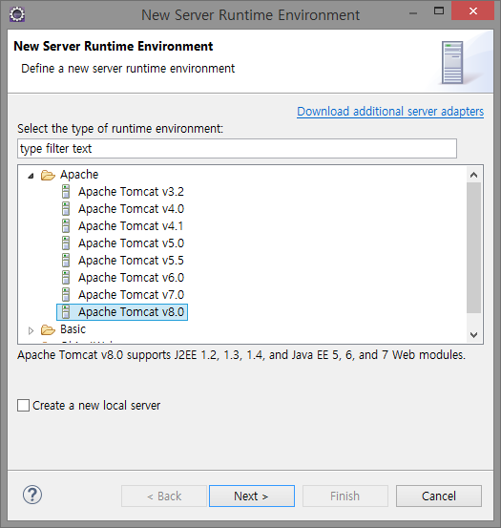Click the list scrollbar down arrow
501x528 pixels.
tap(473, 335)
